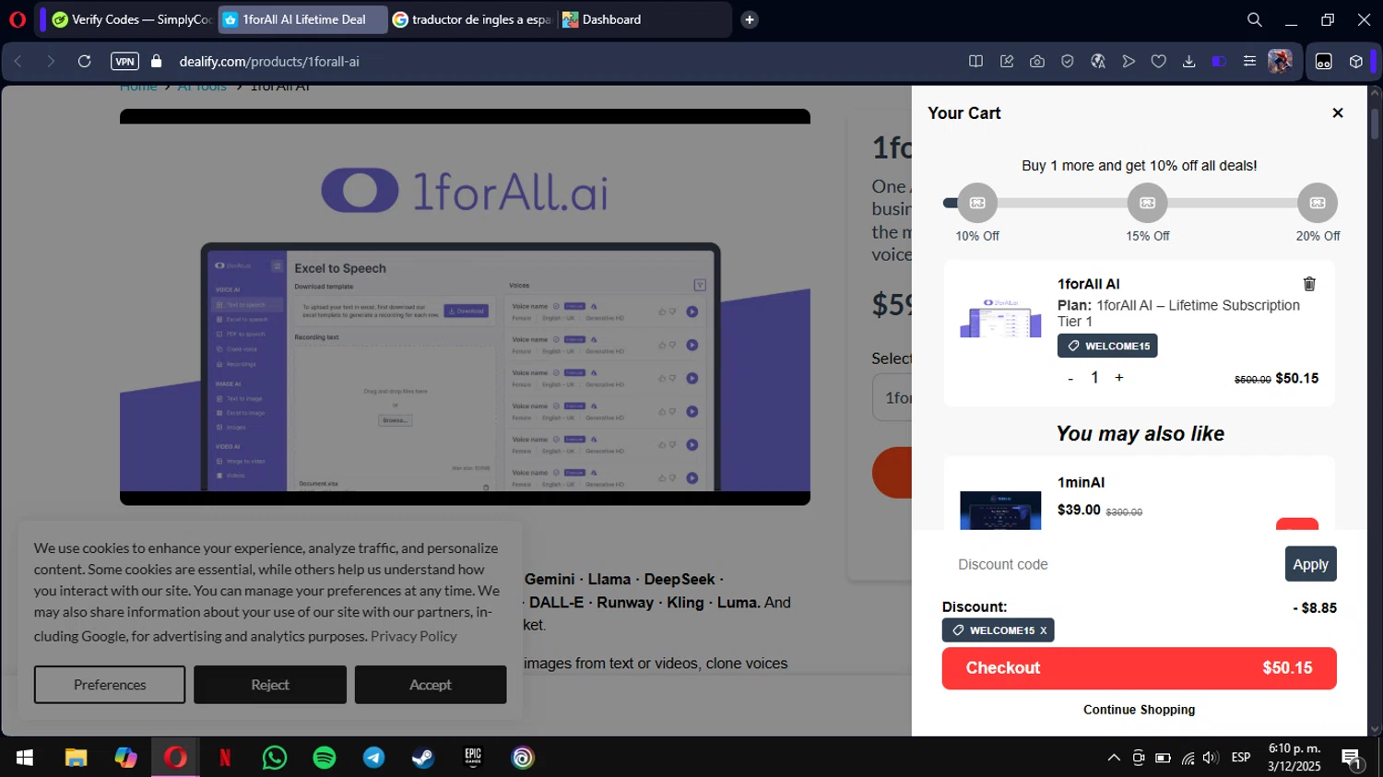The image size is (1383, 777).
Task: Open Easy Setup sliders icon
Action: 1249,61
